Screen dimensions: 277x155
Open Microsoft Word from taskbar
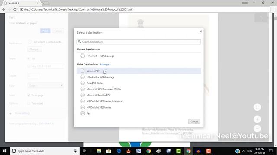click(138, 151)
